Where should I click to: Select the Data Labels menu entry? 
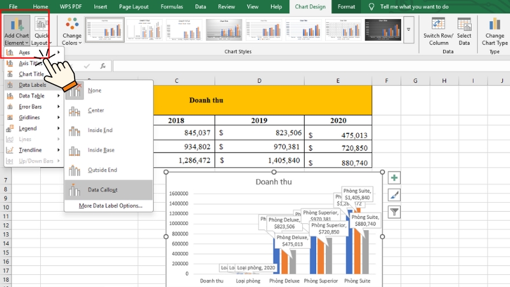[34, 85]
